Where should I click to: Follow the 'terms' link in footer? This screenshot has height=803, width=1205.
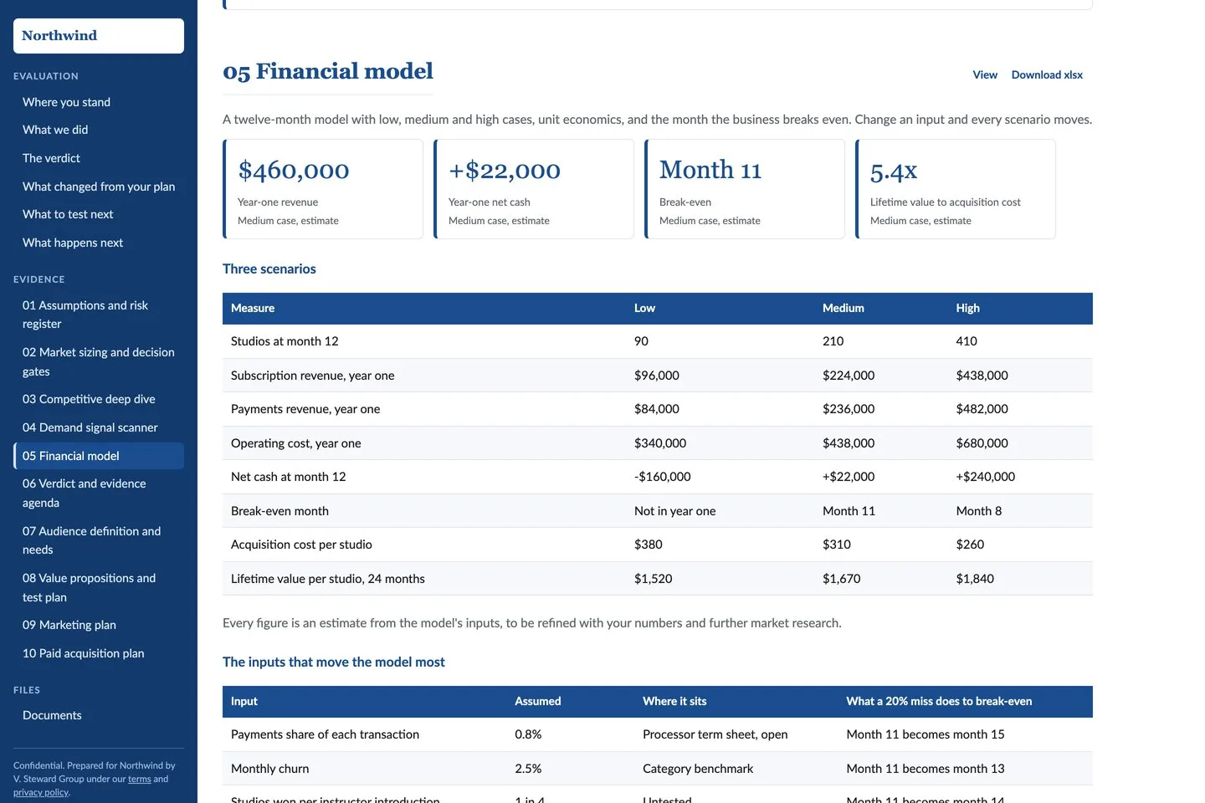click(140, 779)
